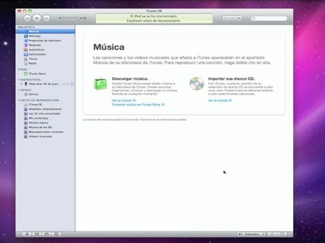Add a new playlist with plus button
The width and height of the screenshot is (325, 243).
[x=27, y=234]
